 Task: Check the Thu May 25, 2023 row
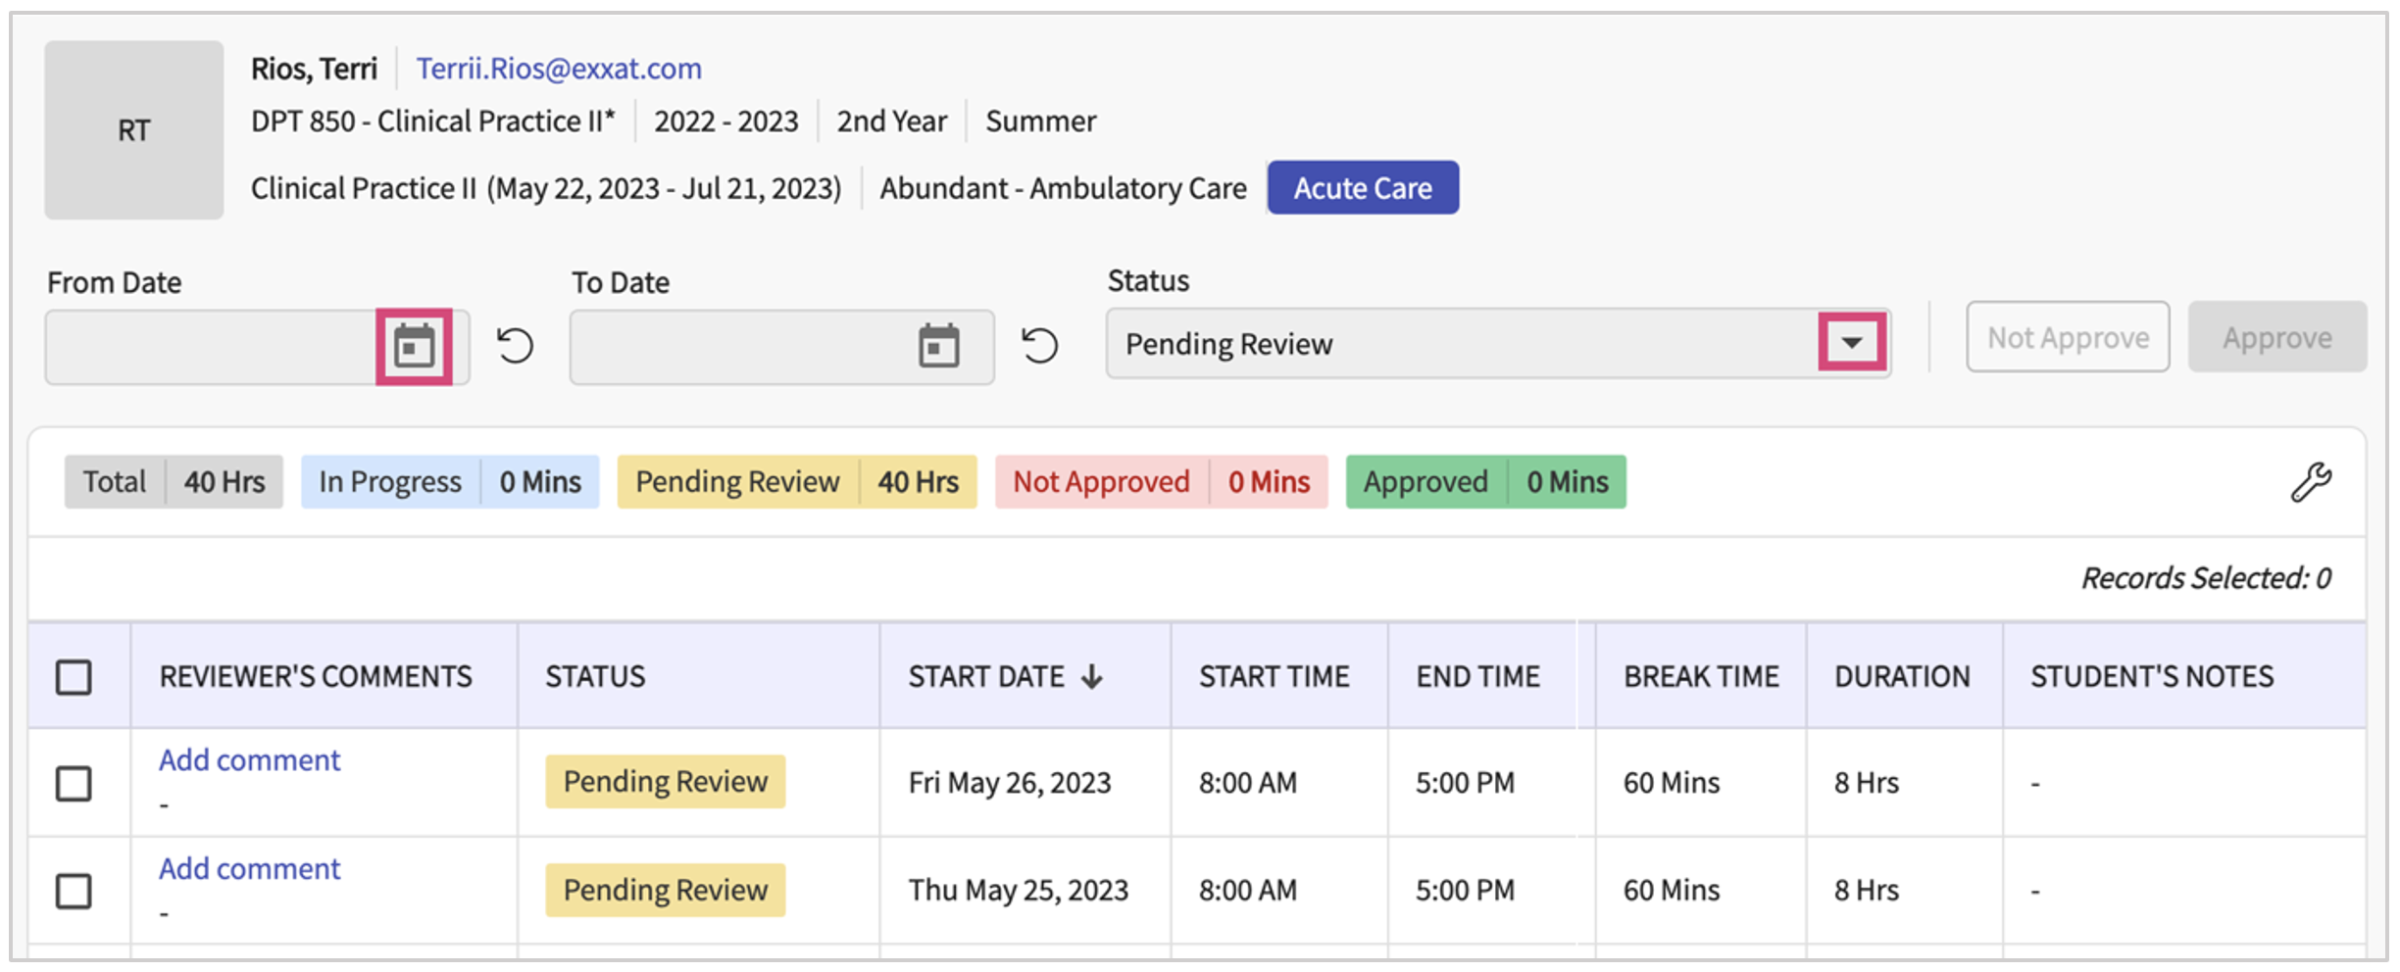pos(74,891)
